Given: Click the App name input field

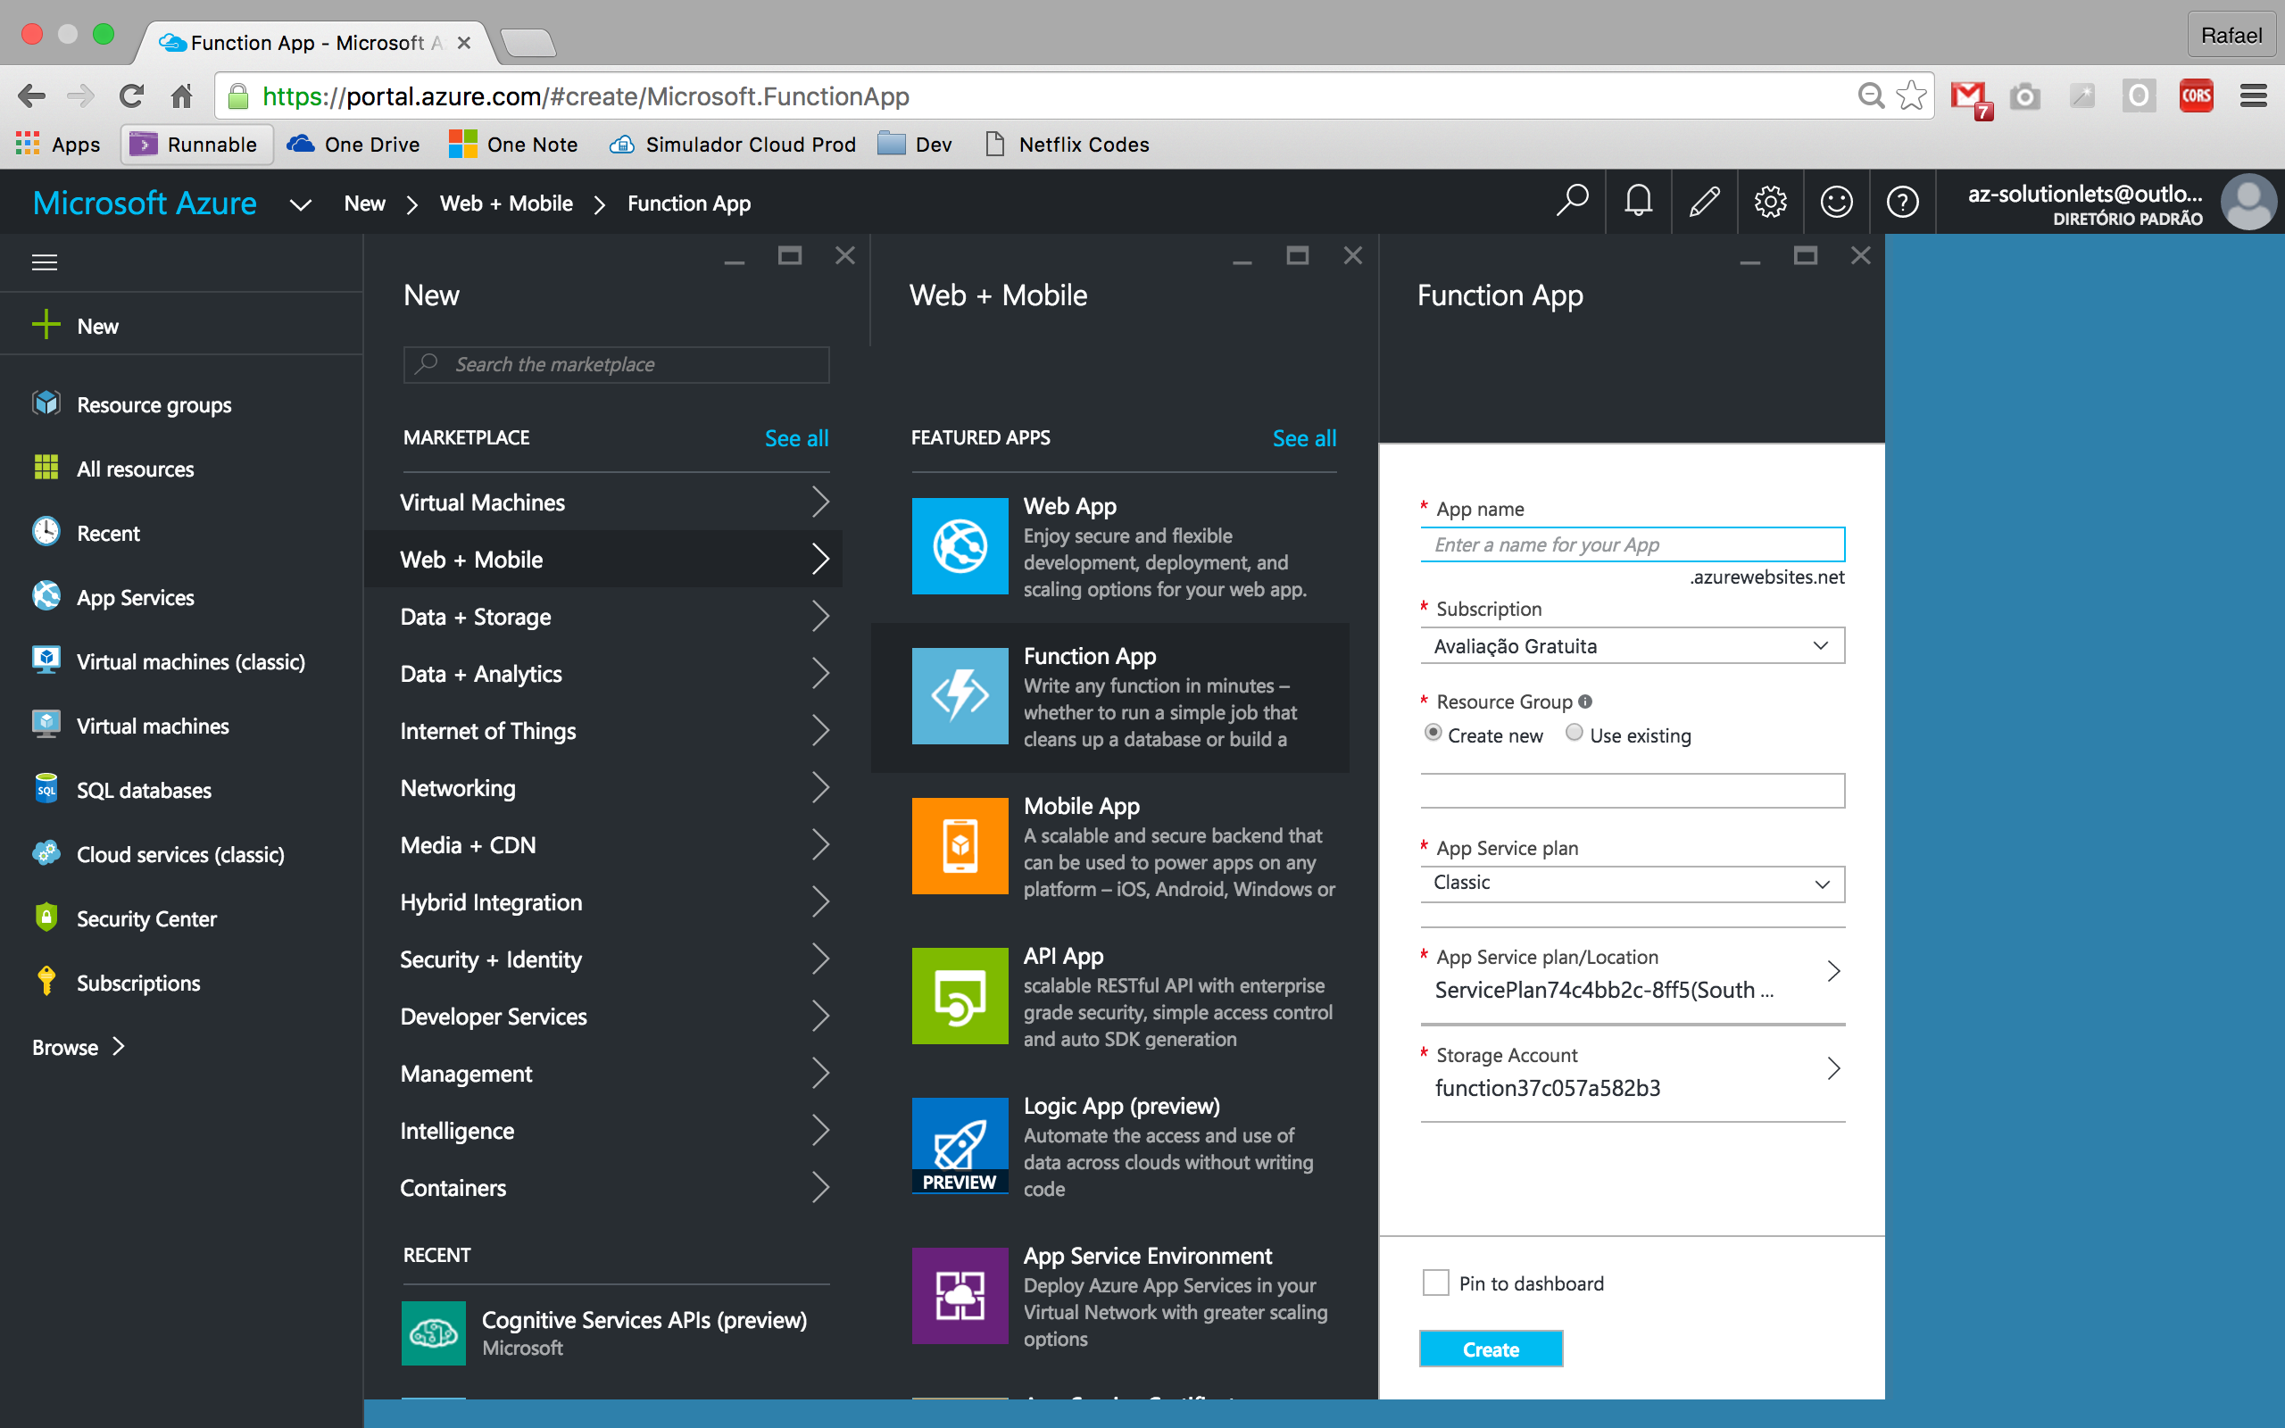Looking at the screenshot, I should tap(1632, 545).
